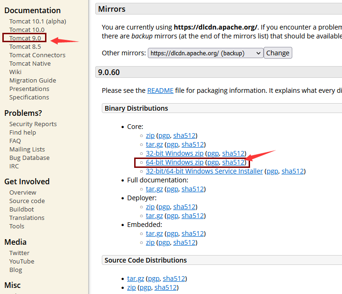Open the Presentations link

click(29, 89)
